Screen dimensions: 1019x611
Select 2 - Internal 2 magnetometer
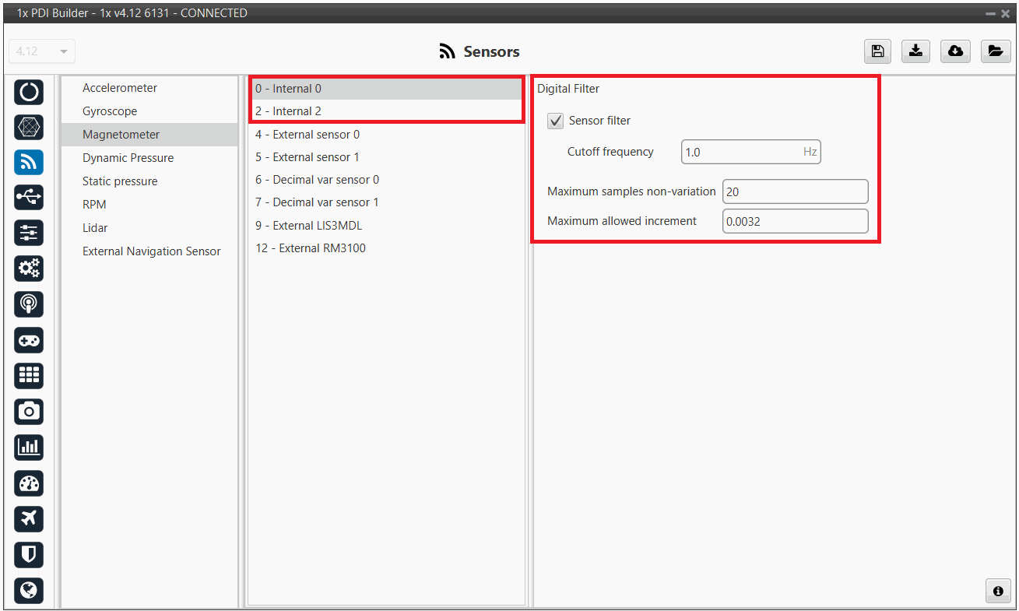coord(288,111)
